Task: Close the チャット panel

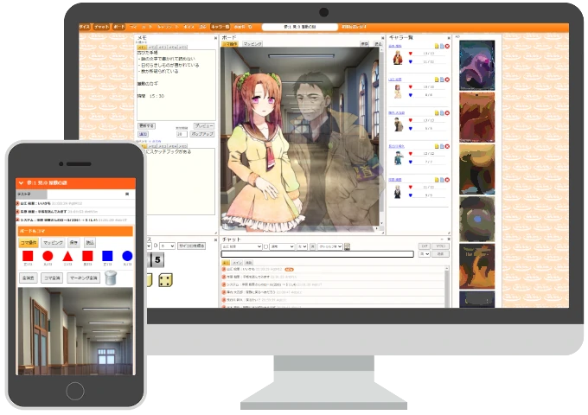Action: tap(449, 239)
